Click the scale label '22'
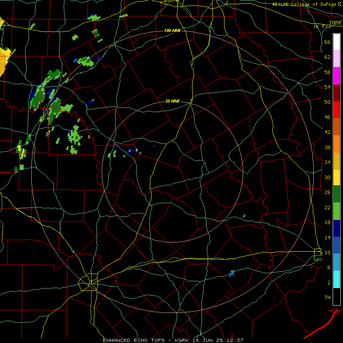Image resolution: width=343 pixels, height=343 pixels. pyautogui.click(x=327, y=208)
